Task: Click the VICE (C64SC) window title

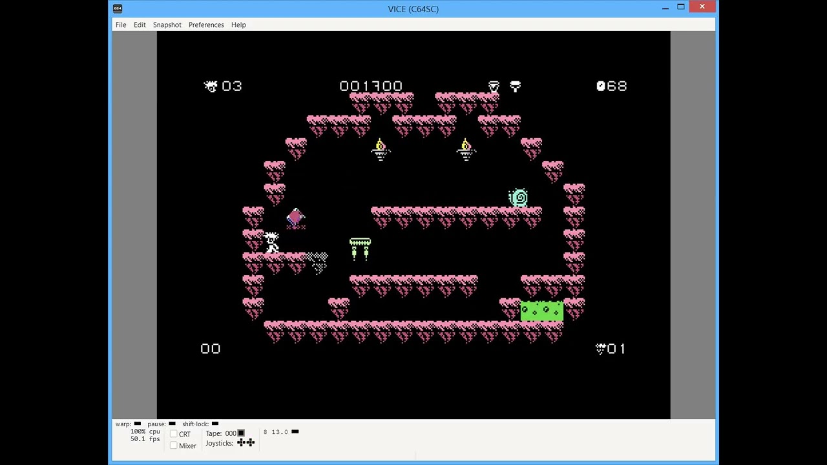Action: [413, 8]
